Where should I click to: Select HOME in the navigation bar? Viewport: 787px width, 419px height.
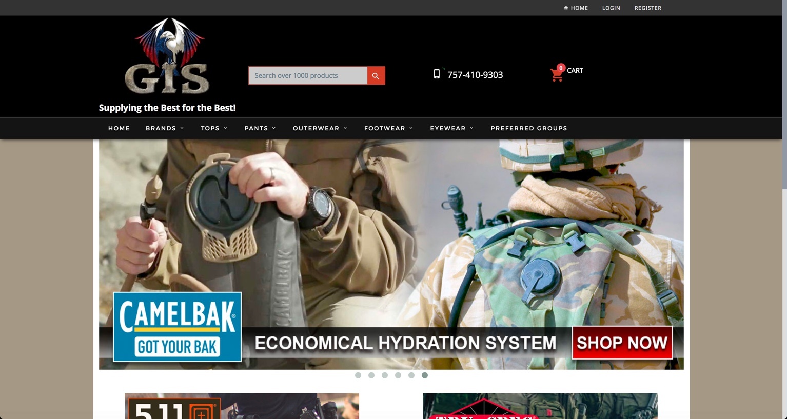[119, 128]
